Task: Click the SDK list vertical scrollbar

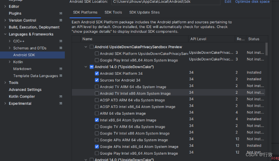Action: (266, 49)
